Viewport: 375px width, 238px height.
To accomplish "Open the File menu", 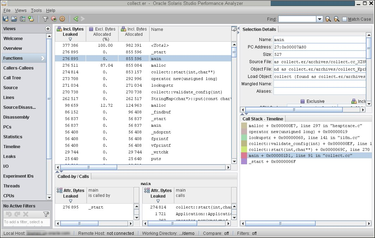I will (x=7, y=11).
